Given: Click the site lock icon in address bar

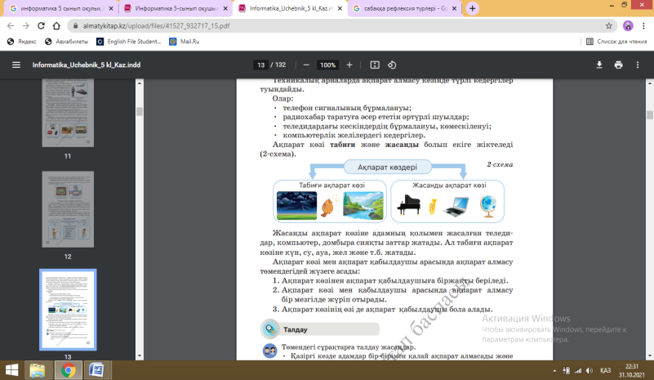Looking at the screenshot, I should 75,26.
